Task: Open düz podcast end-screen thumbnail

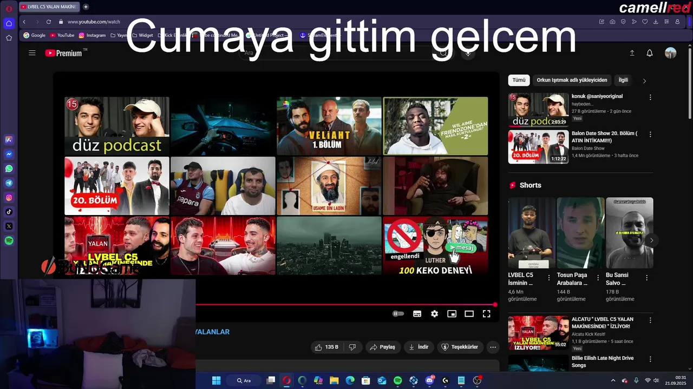Action: pyautogui.click(x=117, y=126)
